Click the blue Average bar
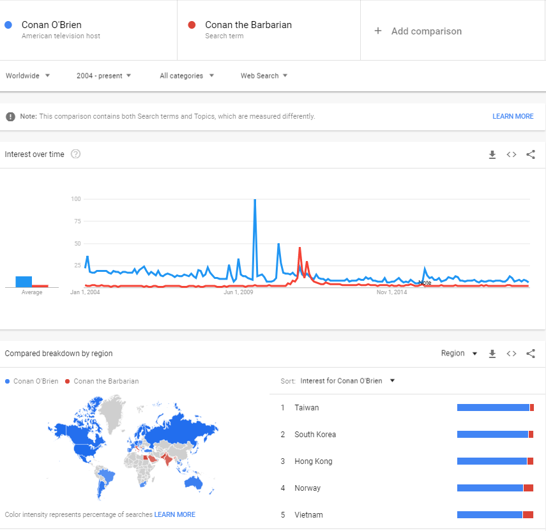This screenshot has width=546, height=531. click(x=24, y=281)
